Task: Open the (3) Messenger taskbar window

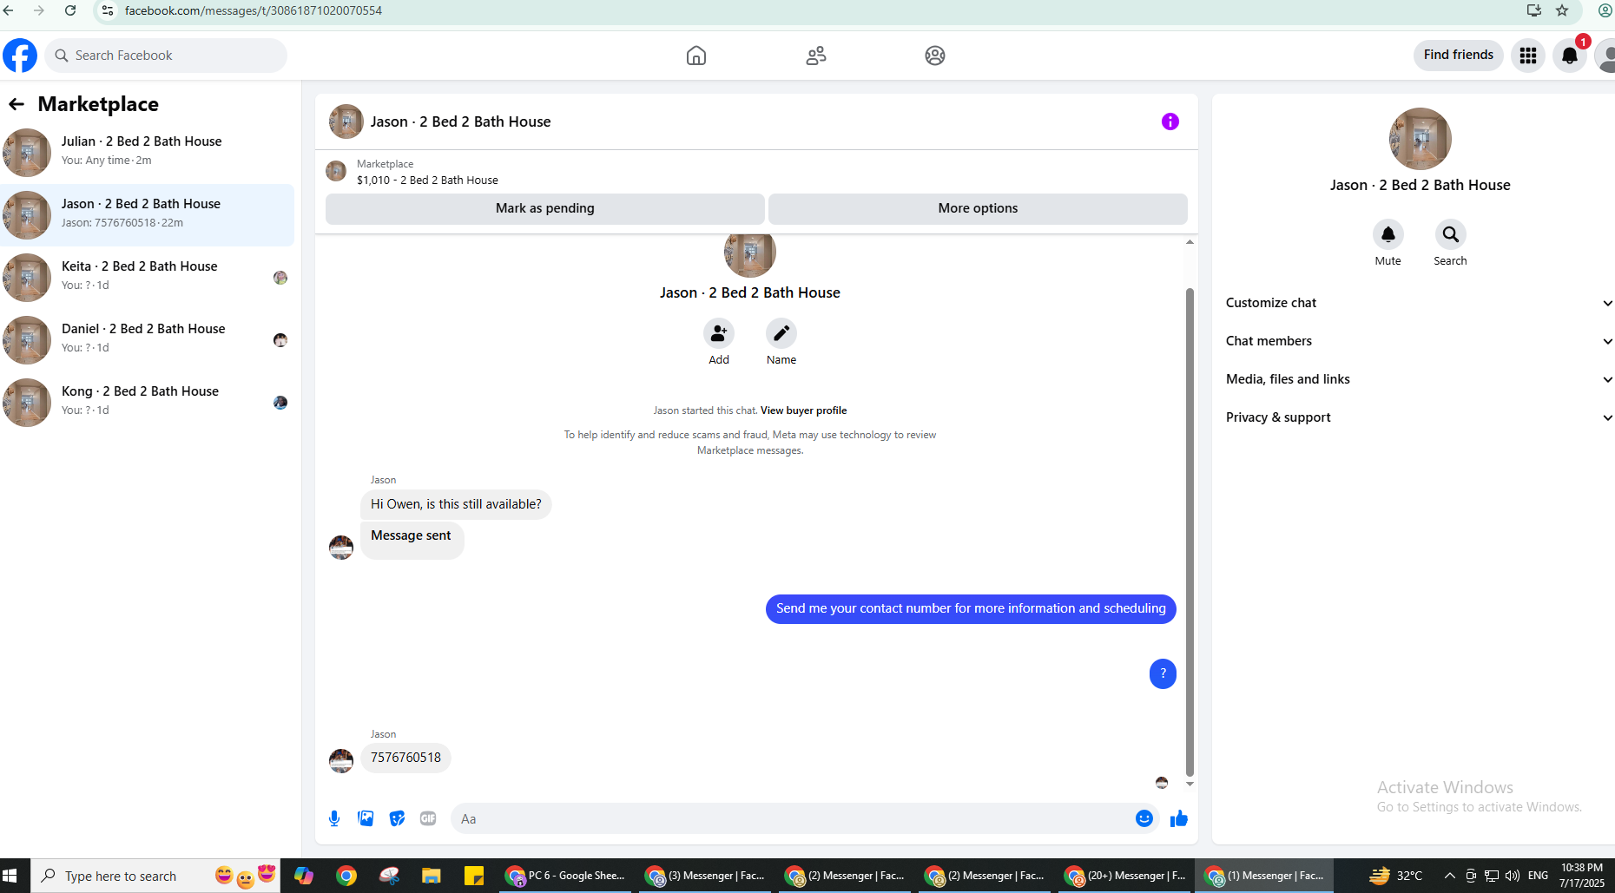Action: click(x=706, y=876)
